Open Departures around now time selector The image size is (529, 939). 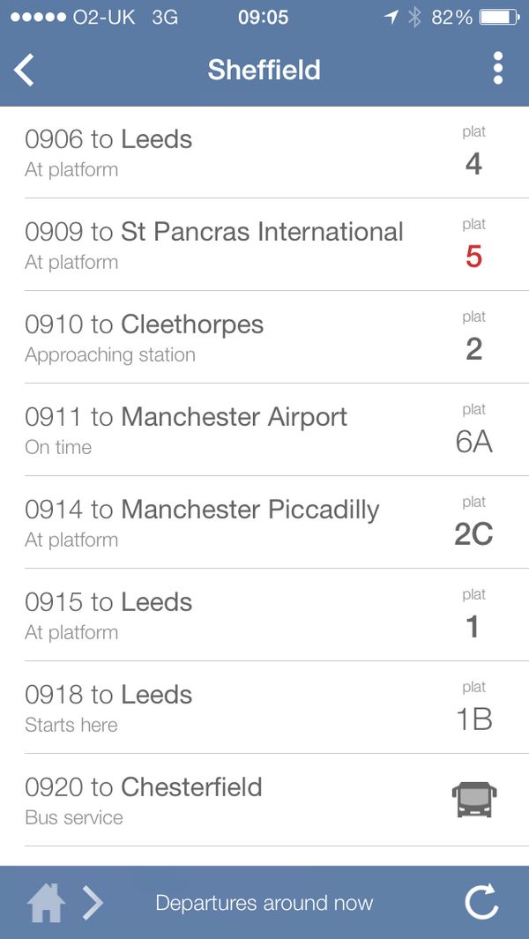(264, 903)
